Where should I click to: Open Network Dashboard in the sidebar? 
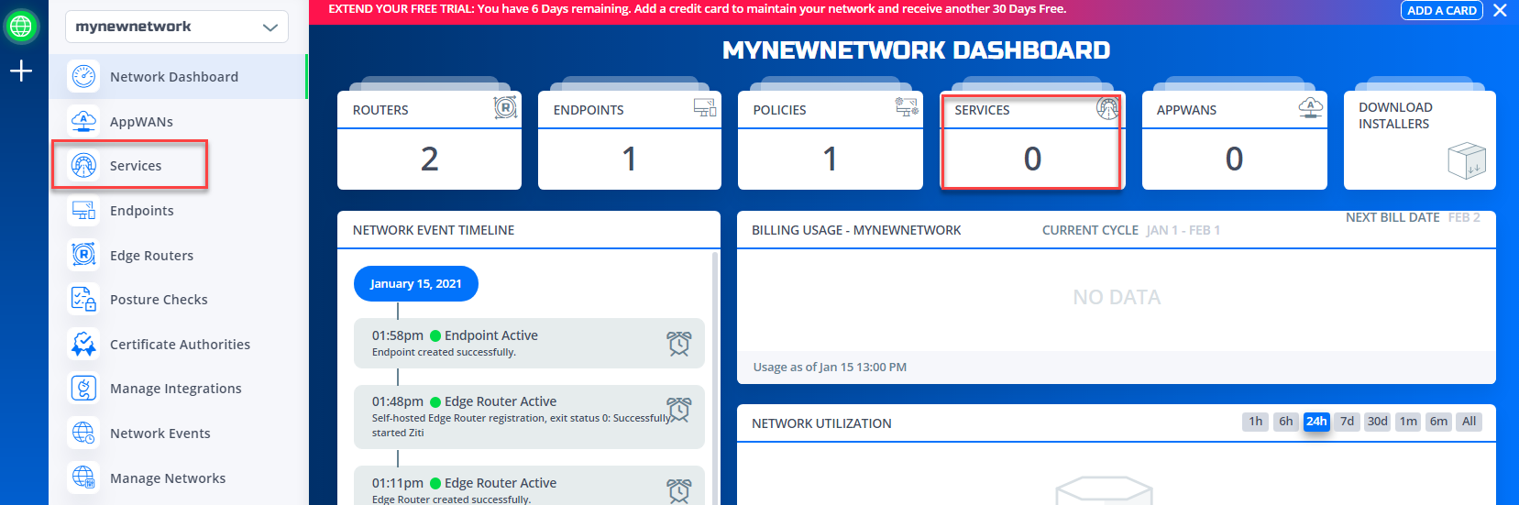[178, 77]
